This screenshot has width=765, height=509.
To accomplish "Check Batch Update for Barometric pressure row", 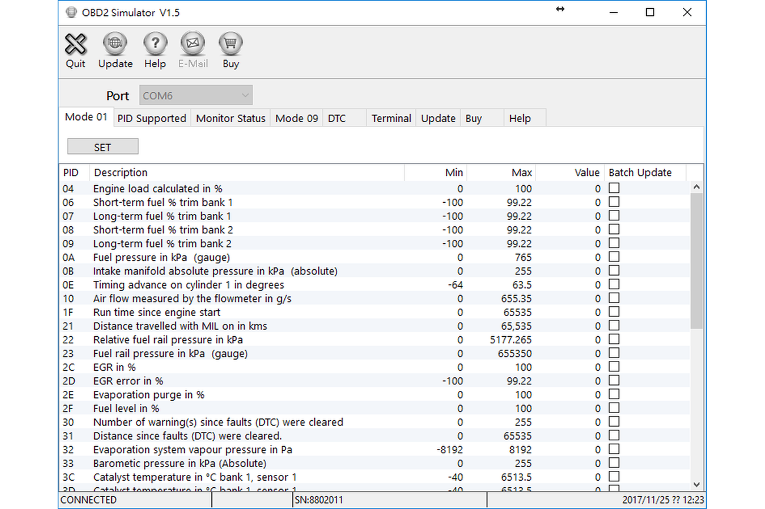I will [614, 463].
